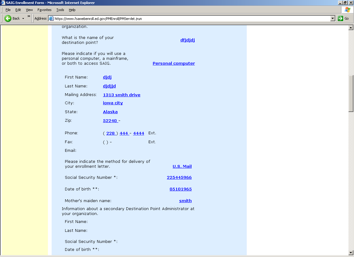Open the Favorites menu
Viewport: 354px width, 257px height.
point(44,10)
